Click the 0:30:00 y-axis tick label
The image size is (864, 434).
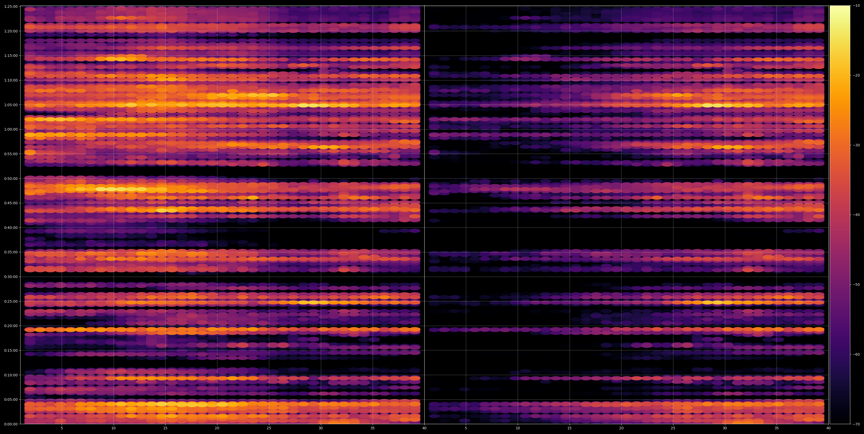click(x=11, y=277)
